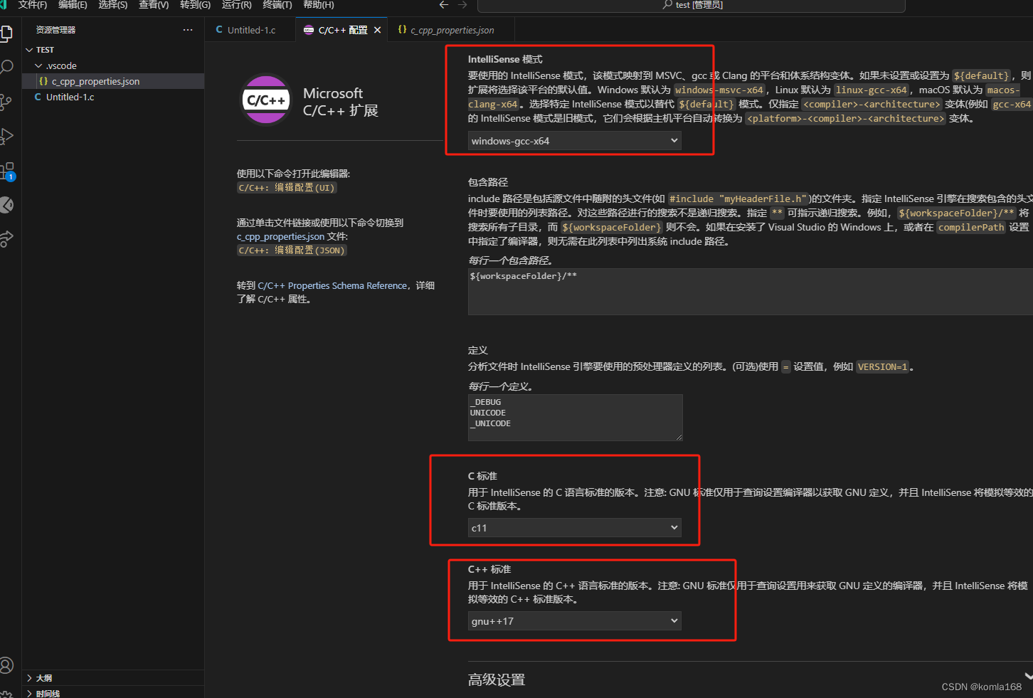Open the IntelliSense 模式 dropdown
1033x698 pixels.
pos(573,140)
